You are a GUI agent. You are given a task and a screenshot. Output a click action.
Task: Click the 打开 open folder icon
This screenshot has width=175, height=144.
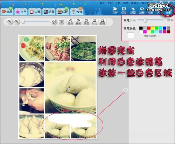pyautogui.click(x=115, y=11)
